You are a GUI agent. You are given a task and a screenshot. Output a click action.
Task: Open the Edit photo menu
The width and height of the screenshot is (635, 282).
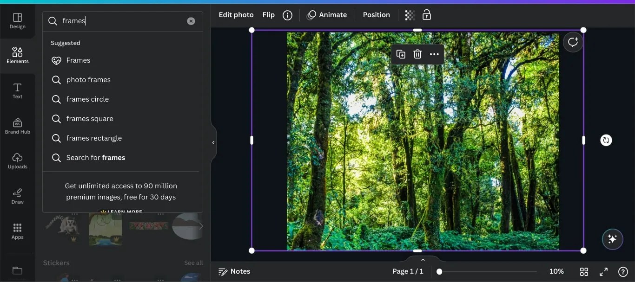236,14
